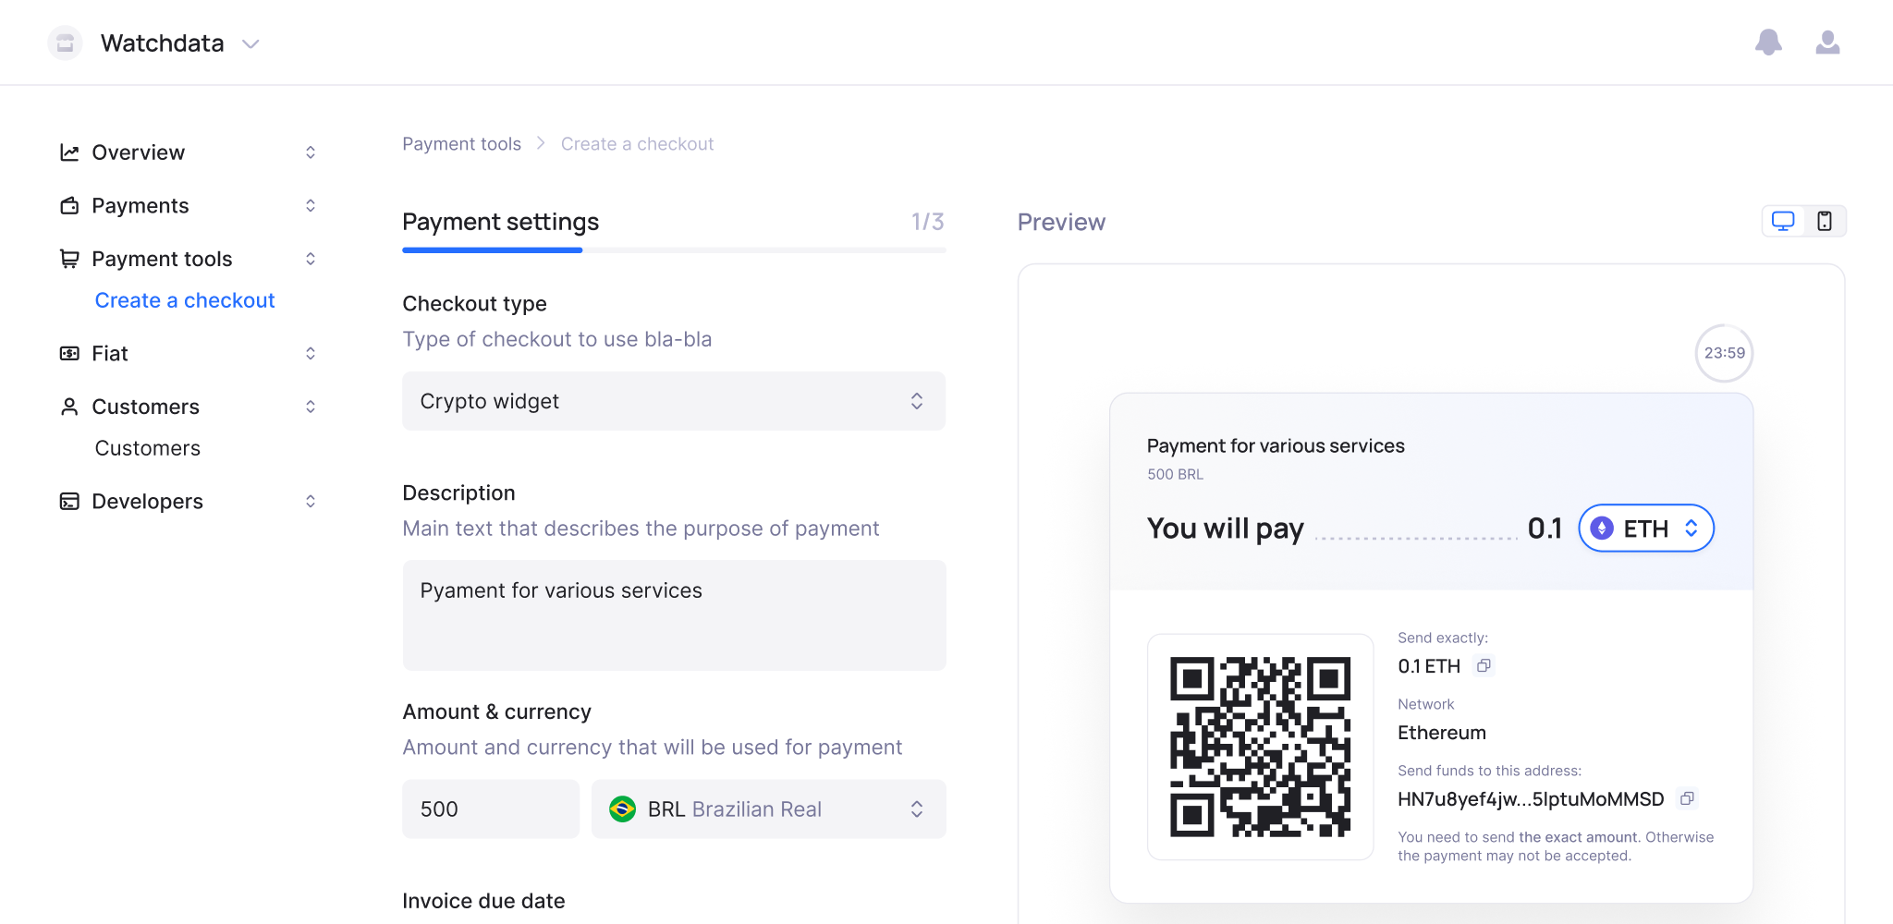
Task: Copy the wallet address HN7u8yef4jw
Action: [1687, 798]
